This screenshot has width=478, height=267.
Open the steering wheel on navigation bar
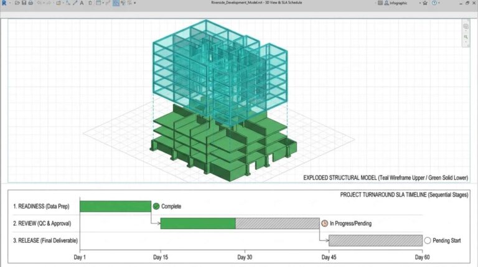[x=466, y=27]
